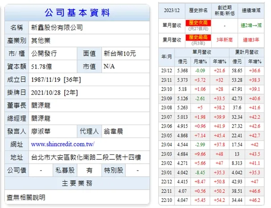Select the +3.72 monthly change value

(x=200, y=80)
